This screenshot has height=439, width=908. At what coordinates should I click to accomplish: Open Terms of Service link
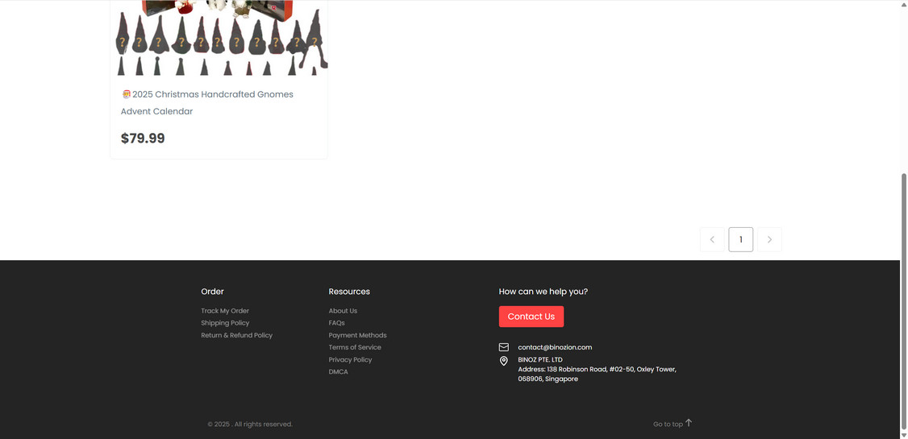(x=354, y=347)
